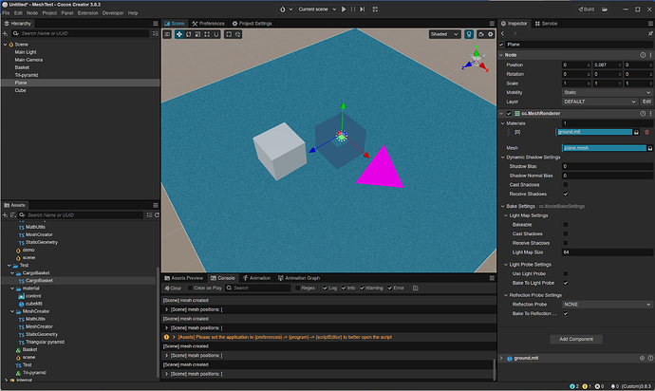Click the Layer Edit button
This screenshot has height=391, width=655.
[646, 102]
